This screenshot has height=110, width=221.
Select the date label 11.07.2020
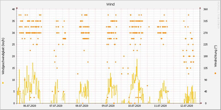point(161,106)
